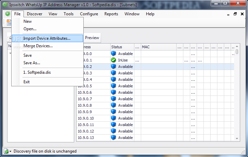Click Available cube icon for 10.9.0.10
The height and width of the screenshot is (157, 248).
tap(113, 118)
